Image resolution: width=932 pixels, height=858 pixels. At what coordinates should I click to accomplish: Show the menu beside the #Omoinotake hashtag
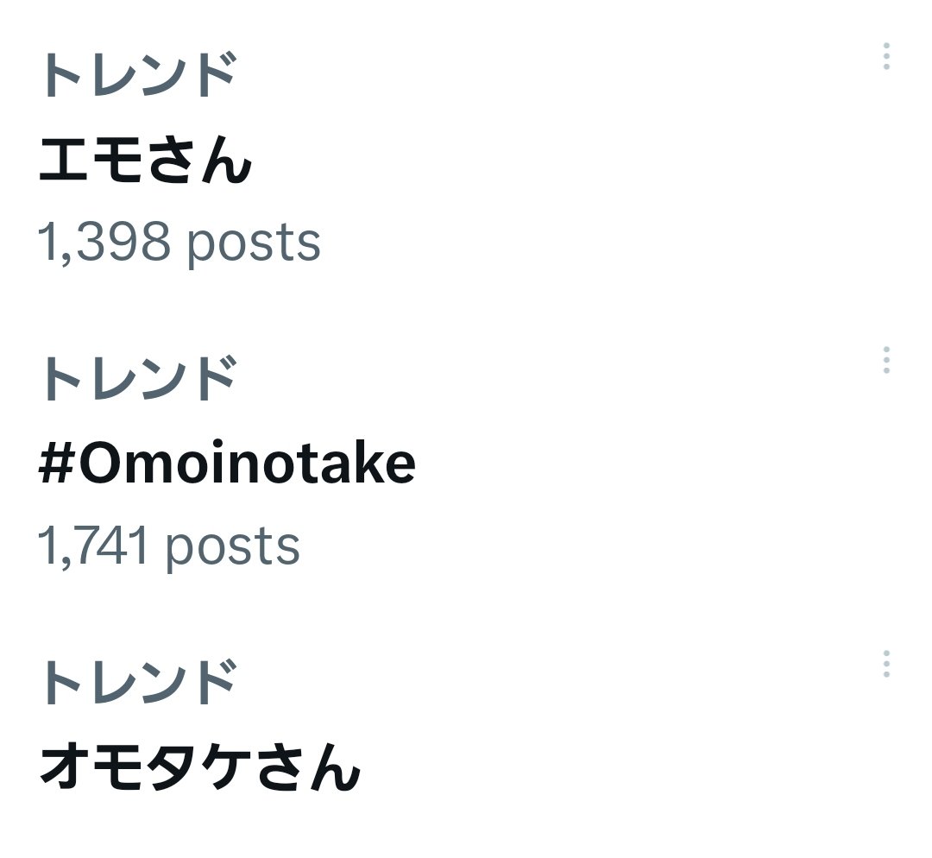(x=885, y=360)
